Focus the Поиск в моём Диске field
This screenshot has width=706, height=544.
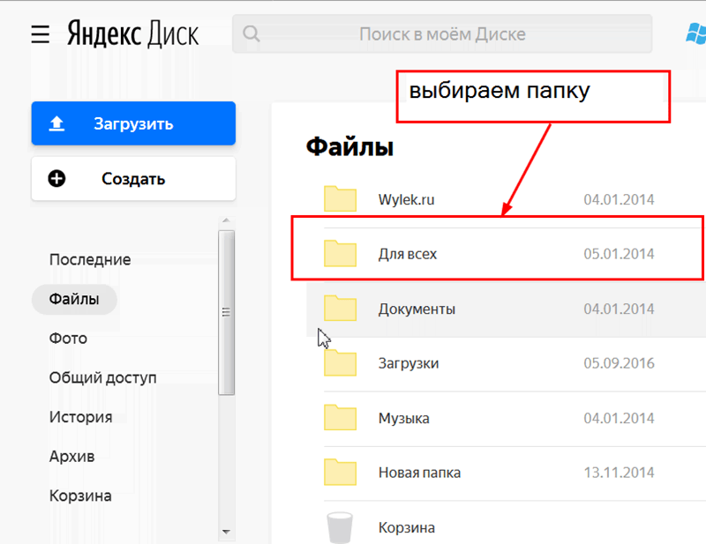coord(442,34)
